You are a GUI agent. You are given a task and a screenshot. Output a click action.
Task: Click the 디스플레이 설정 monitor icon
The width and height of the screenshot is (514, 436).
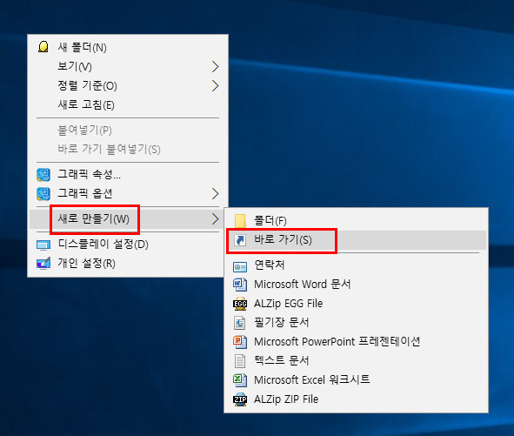click(43, 245)
